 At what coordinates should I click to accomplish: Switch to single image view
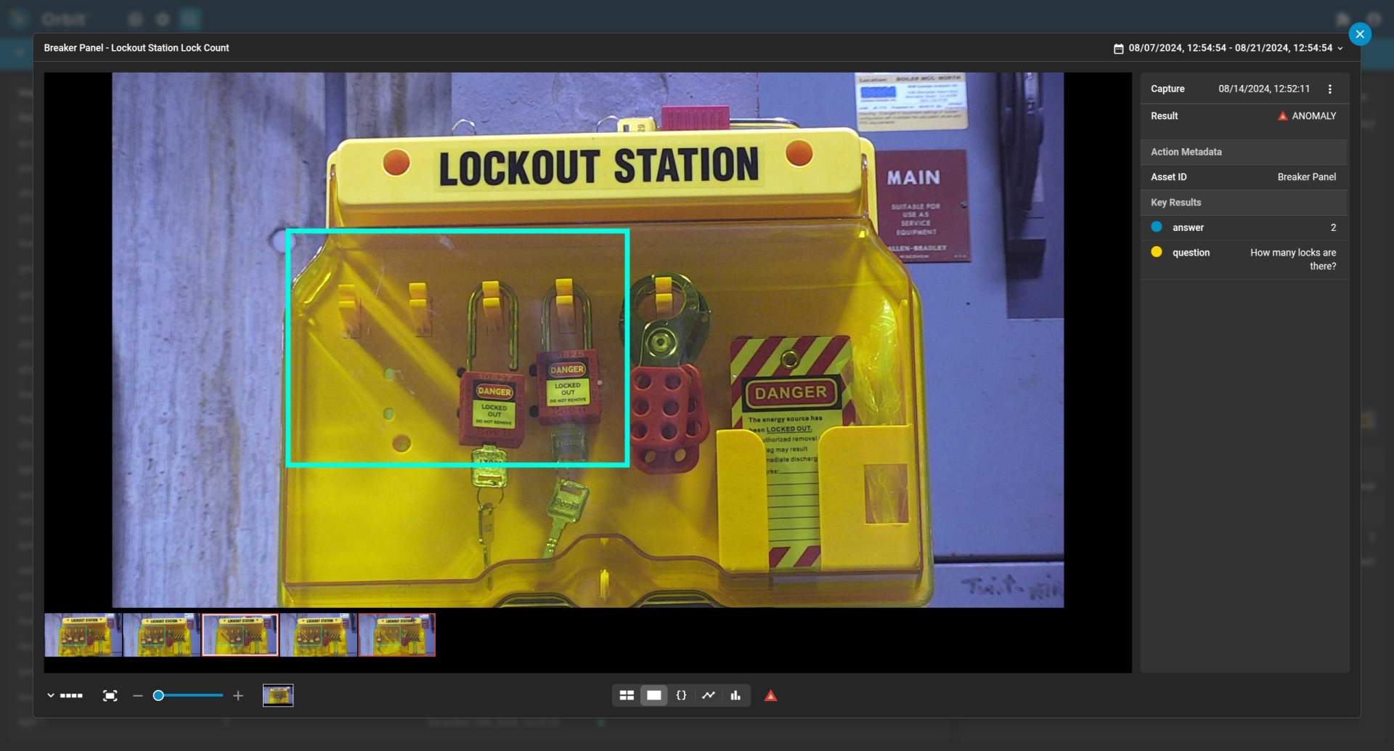(654, 696)
